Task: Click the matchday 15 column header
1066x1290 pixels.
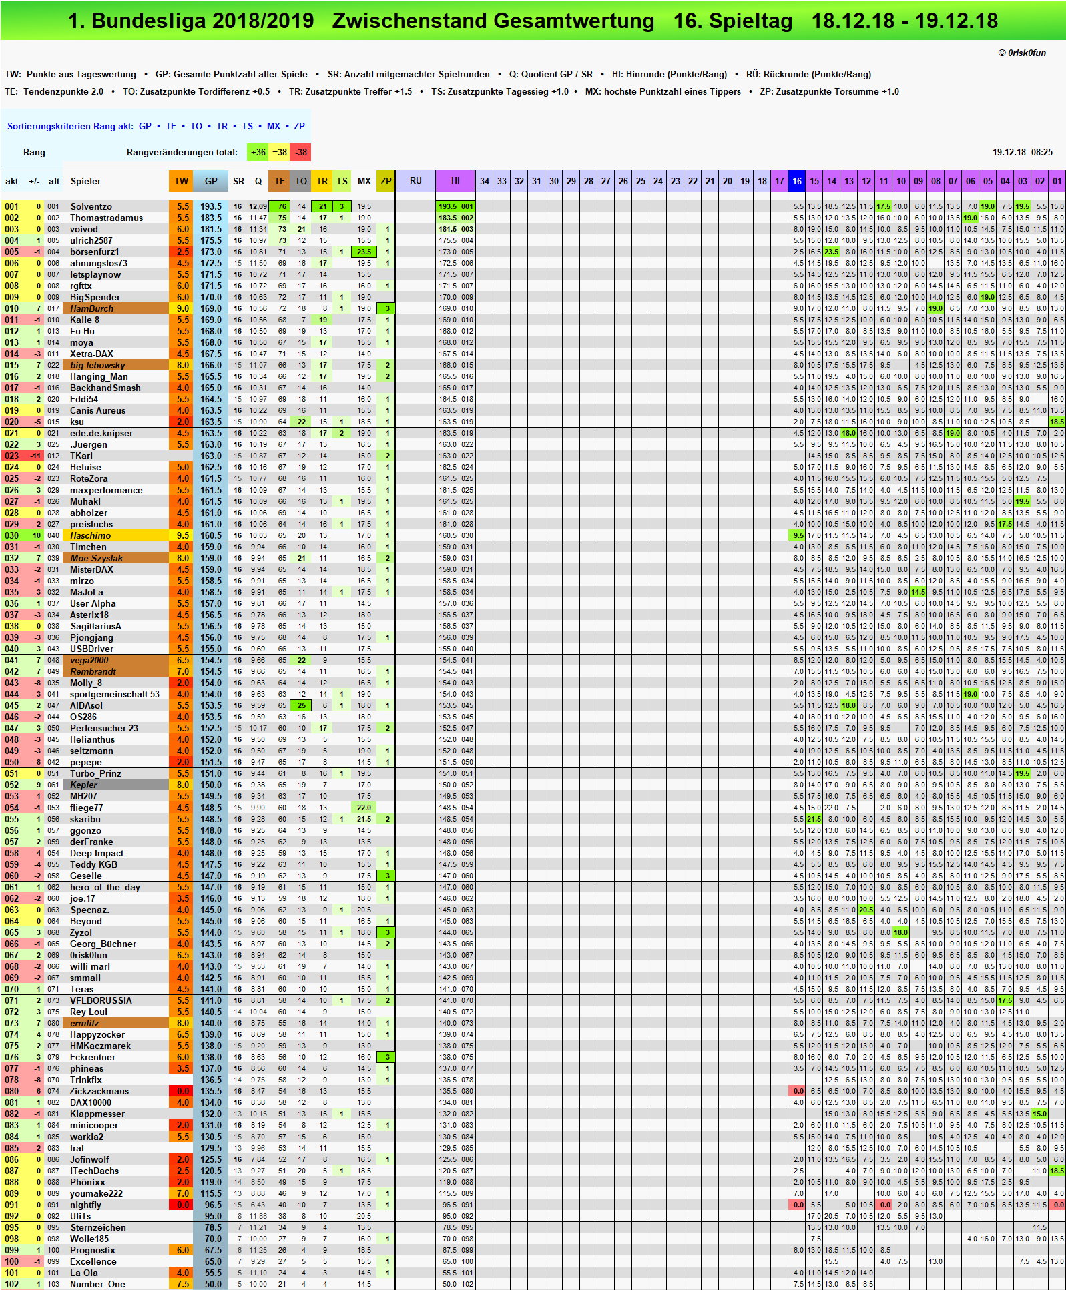Action: pyautogui.click(x=814, y=181)
